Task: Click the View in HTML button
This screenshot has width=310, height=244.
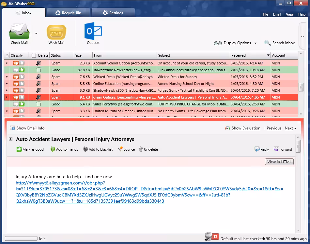Action: 279,162
